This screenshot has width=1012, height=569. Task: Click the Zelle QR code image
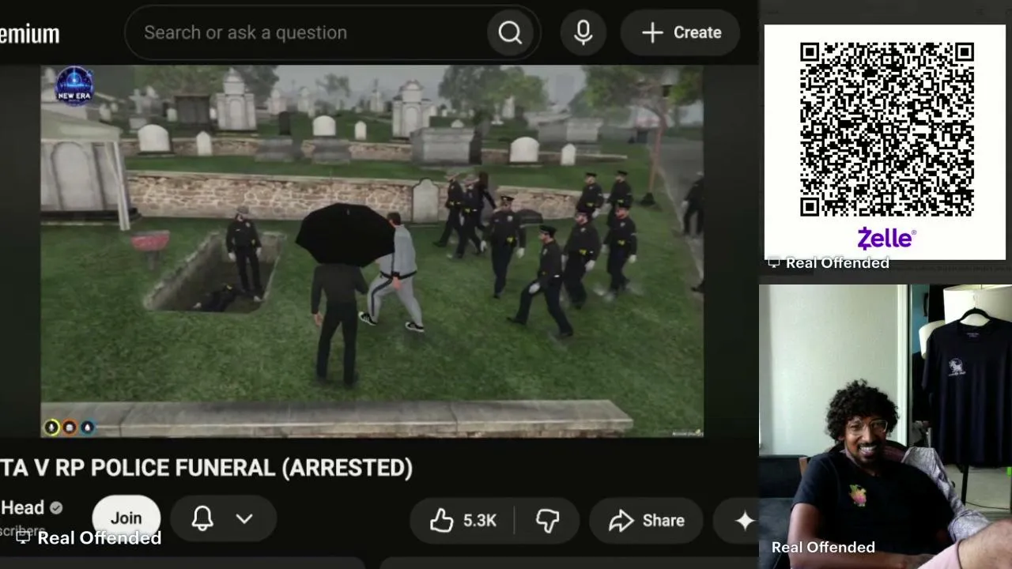pos(886,130)
